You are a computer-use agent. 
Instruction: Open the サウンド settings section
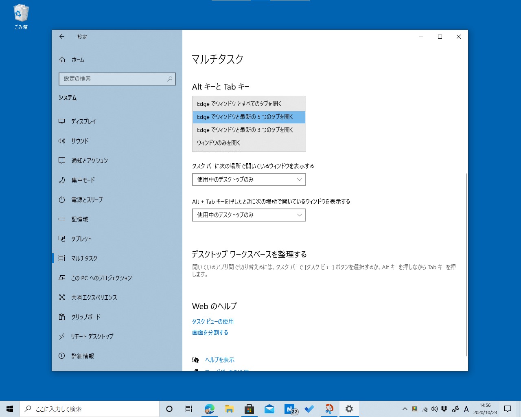point(80,141)
